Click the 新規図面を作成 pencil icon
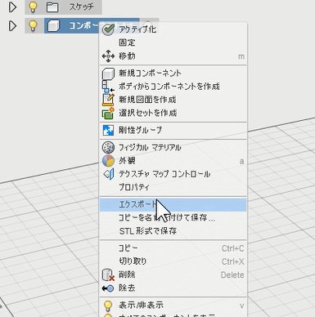 pyautogui.click(x=108, y=100)
